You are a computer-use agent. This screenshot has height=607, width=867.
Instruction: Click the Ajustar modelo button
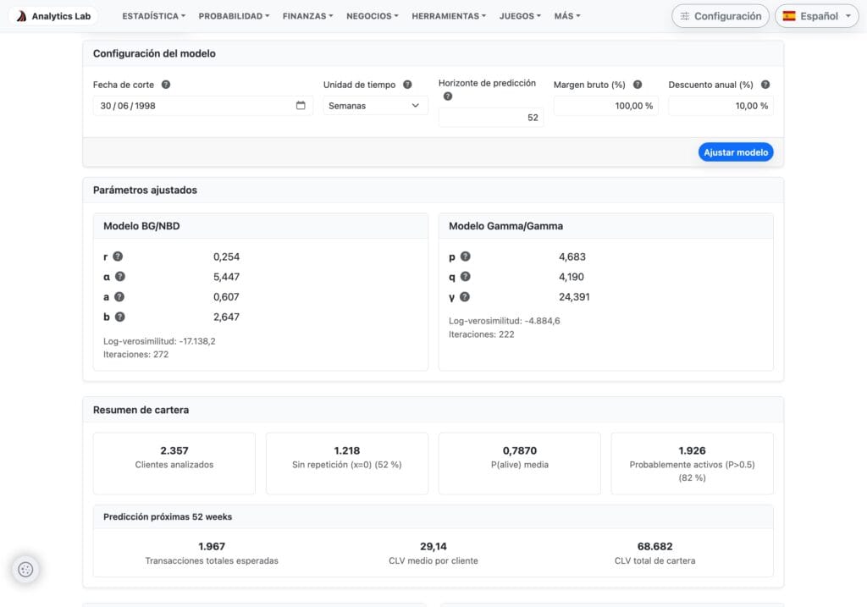[736, 152]
